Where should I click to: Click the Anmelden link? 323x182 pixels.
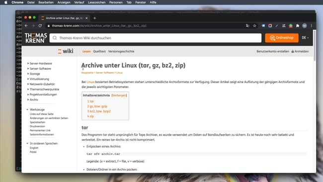[x=301, y=51]
